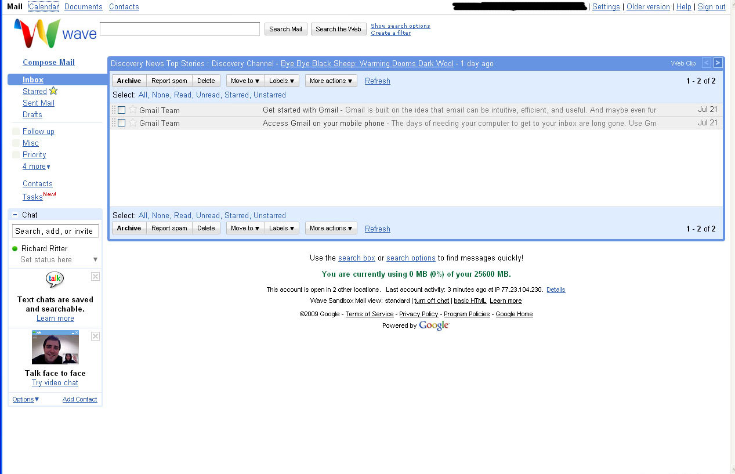The height and width of the screenshot is (474, 735).
Task: Switch to Documents in top navigation
Action: click(x=84, y=6)
